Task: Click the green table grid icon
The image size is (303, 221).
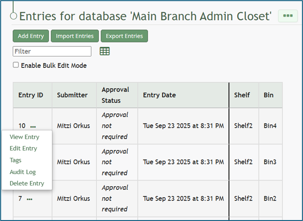Action: [105, 51]
